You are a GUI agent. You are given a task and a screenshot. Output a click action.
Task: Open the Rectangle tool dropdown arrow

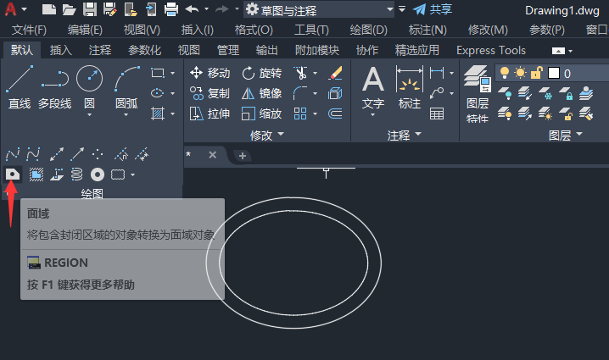click(172, 73)
